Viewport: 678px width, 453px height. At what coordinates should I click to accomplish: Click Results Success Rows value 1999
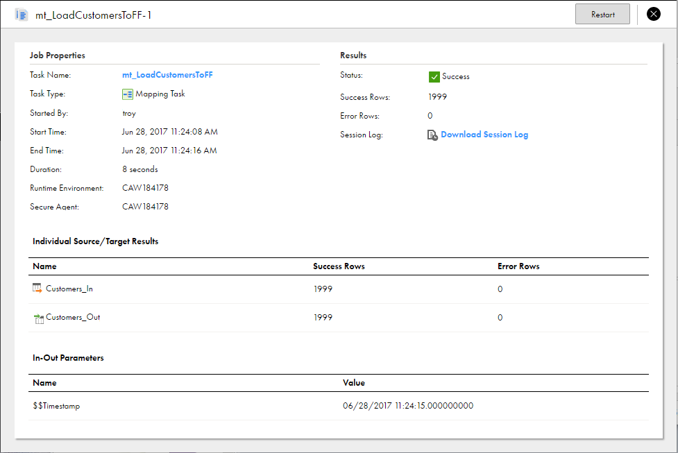[437, 97]
